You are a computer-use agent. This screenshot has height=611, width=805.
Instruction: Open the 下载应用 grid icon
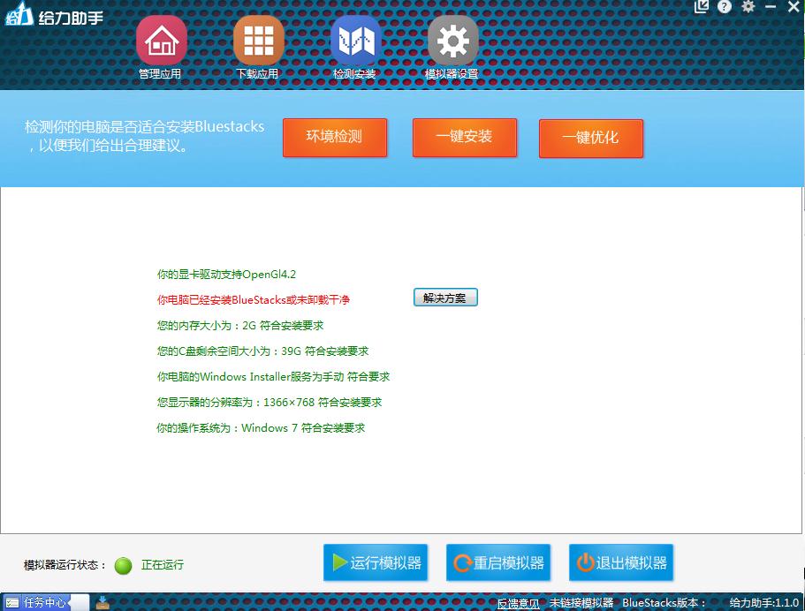pyautogui.click(x=259, y=41)
